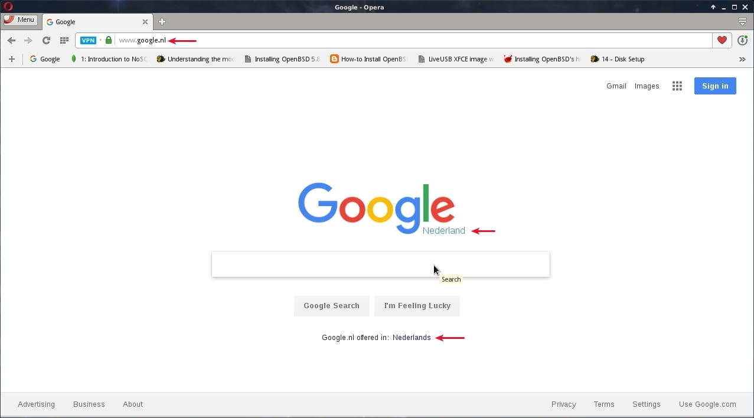Add bookmark with plus on bookmarks bar
Viewport: 754px width, 418px height.
11,59
